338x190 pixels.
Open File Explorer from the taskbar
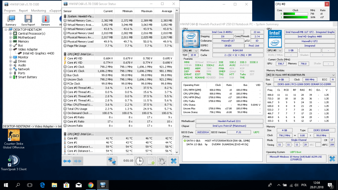pyautogui.click(x=55, y=185)
